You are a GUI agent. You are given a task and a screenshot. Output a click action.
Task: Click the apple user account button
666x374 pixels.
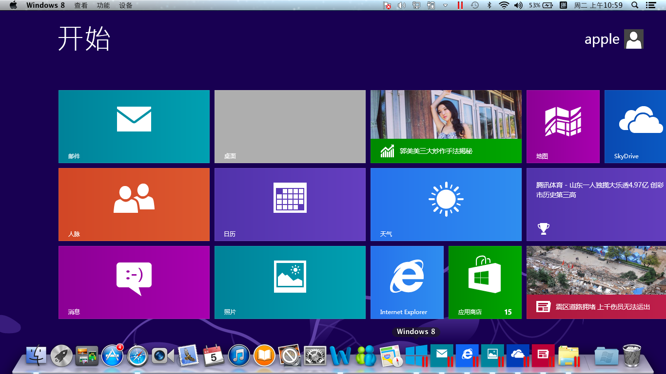[614, 39]
